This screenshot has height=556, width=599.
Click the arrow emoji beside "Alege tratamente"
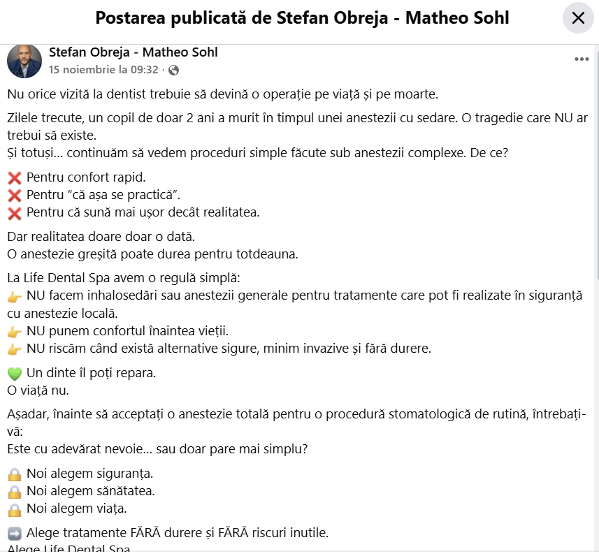(15, 534)
